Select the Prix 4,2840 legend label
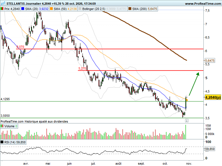 pyautogui.click(x=12, y=9)
